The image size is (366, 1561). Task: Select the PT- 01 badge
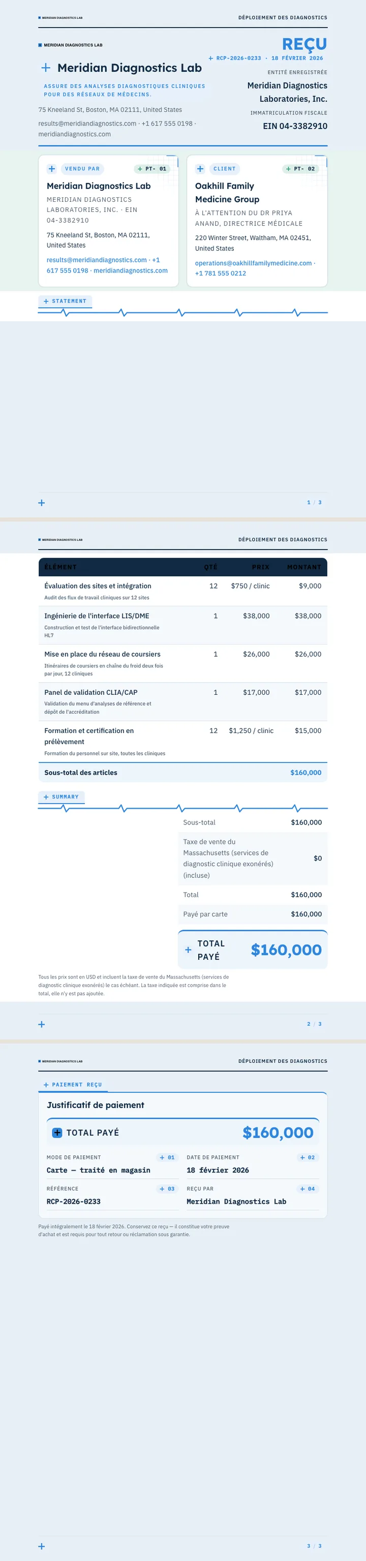tap(151, 169)
